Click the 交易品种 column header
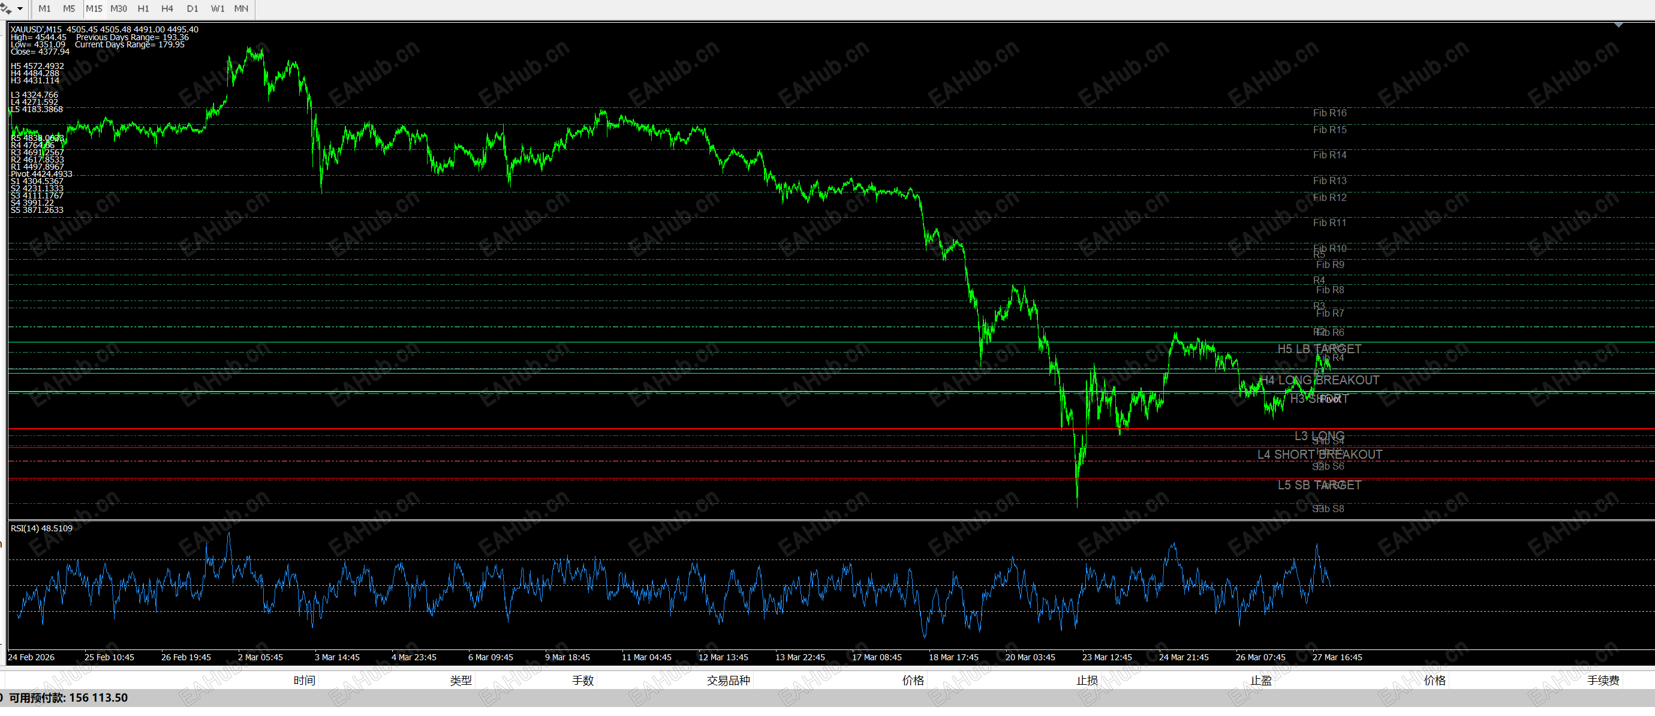Viewport: 1655px width, 716px height. (x=728, y=680)
